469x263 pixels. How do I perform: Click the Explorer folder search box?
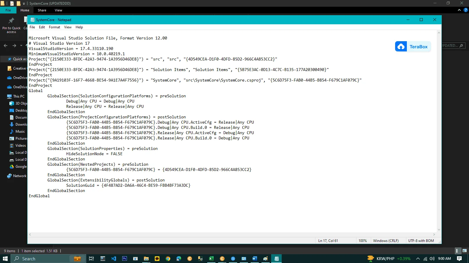tap(453, 46)
